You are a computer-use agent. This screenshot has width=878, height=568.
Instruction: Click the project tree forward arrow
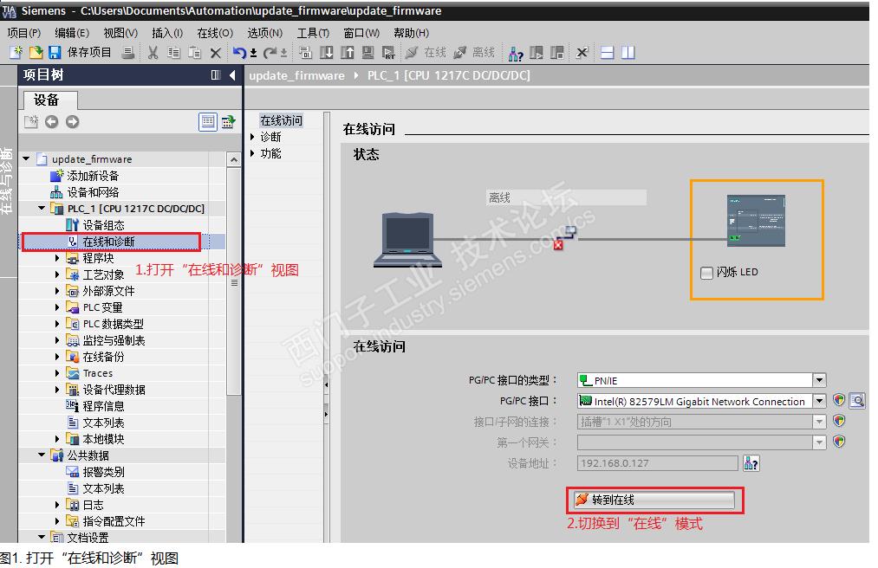72,121
